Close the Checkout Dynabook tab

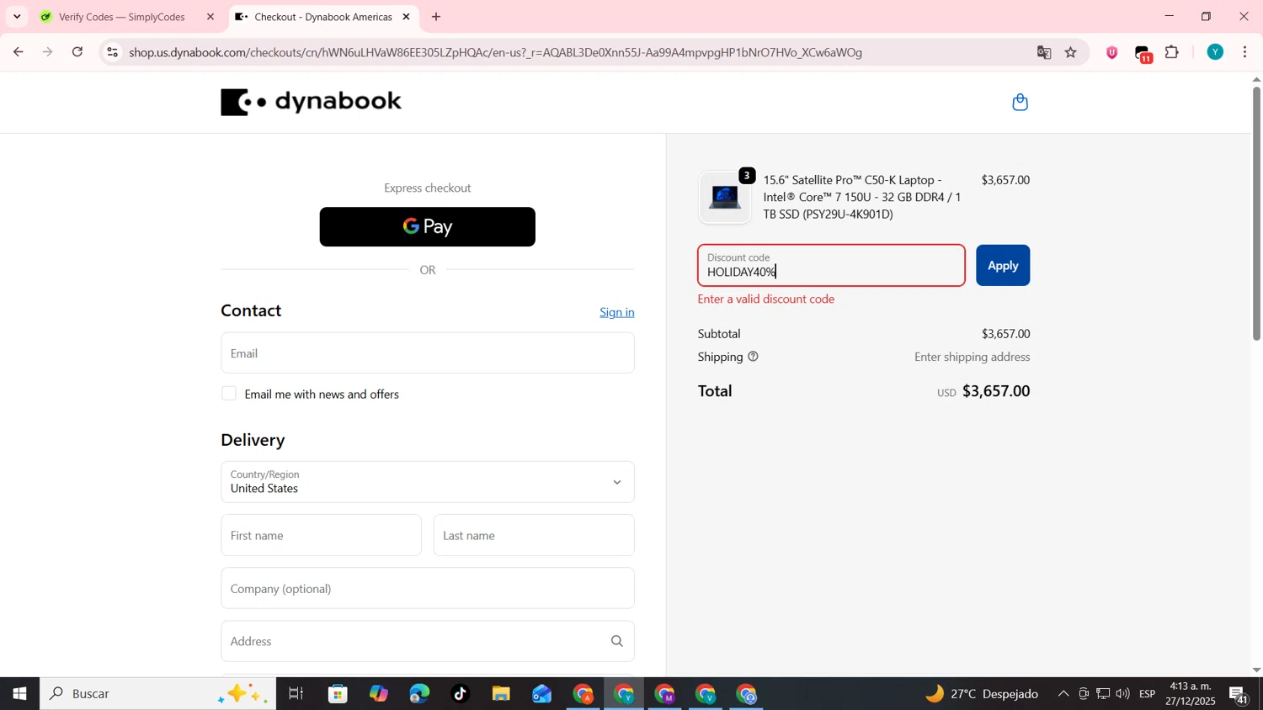click(x=407, y=17)
